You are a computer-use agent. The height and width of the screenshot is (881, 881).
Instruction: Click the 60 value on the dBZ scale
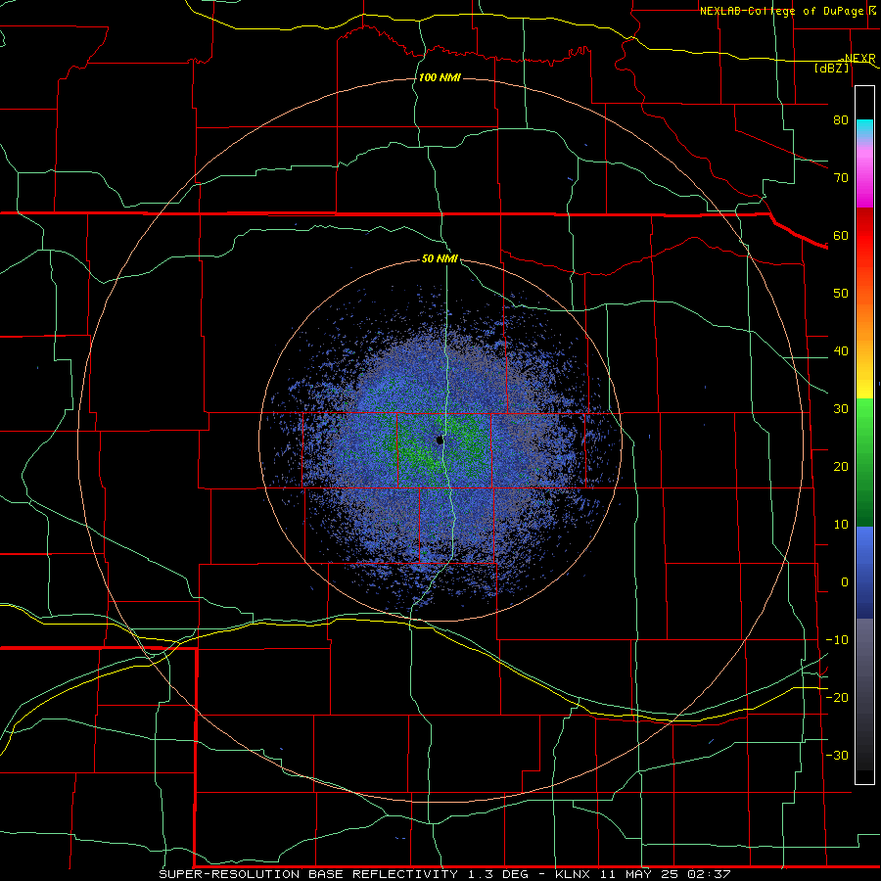[841, 235]
